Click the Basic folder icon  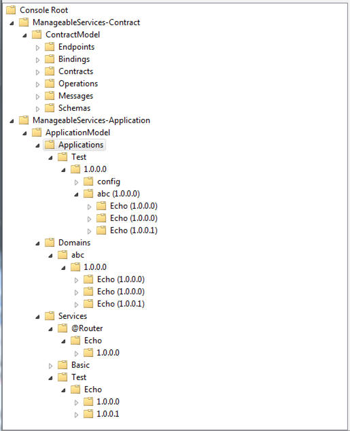pyautogui.click(x=63, y=365)
